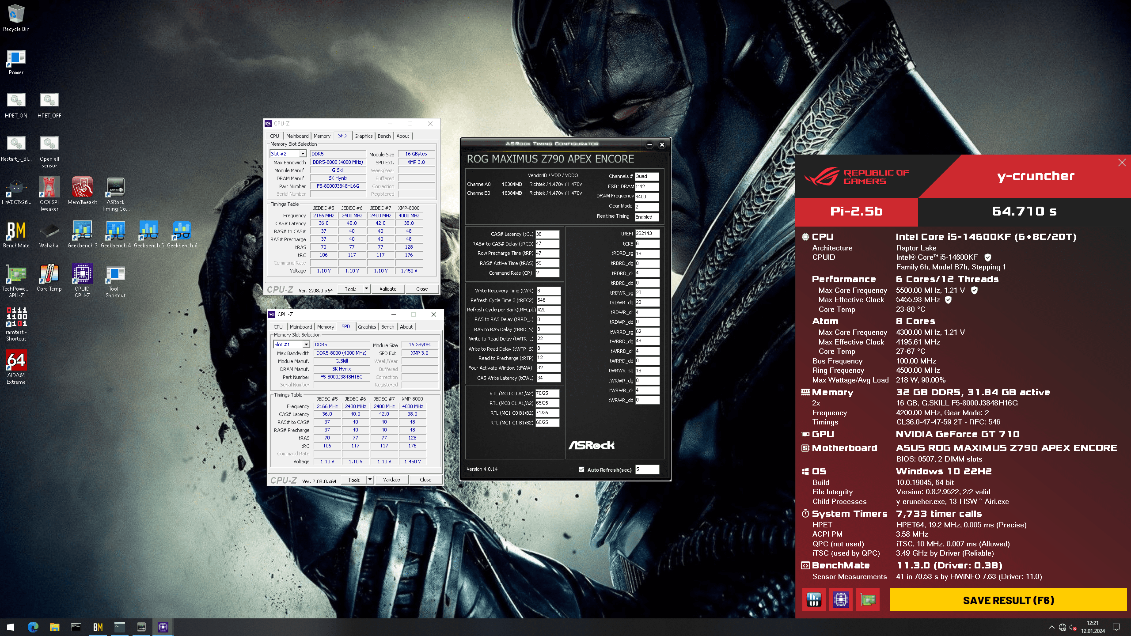
Task: Open Geekbench 6 desktop shortcut
Action: coord(182,231)
